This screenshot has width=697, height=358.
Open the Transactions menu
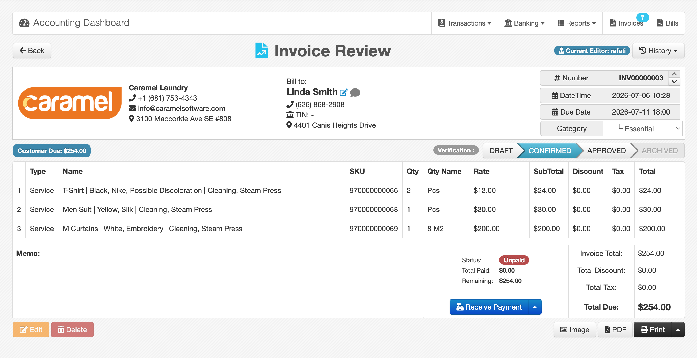tap(465, 23)
